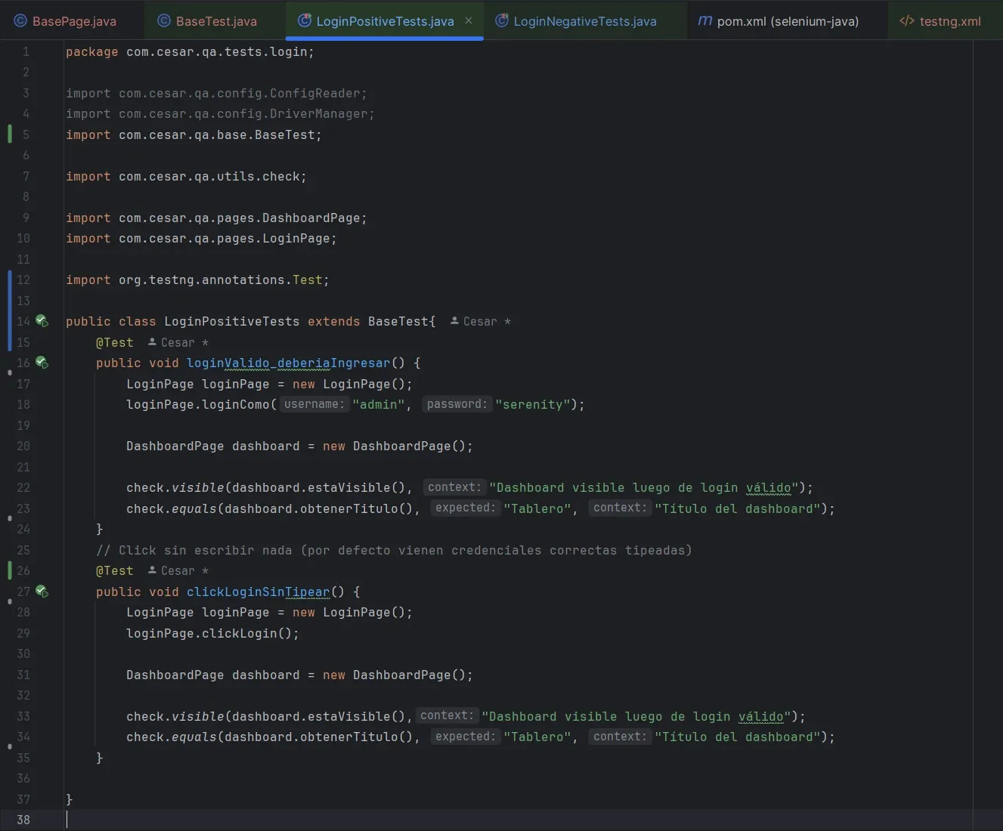Click the Cesar author link beside the class declaration
This screenshot has width=1003, height=831.
pos(481,321)
